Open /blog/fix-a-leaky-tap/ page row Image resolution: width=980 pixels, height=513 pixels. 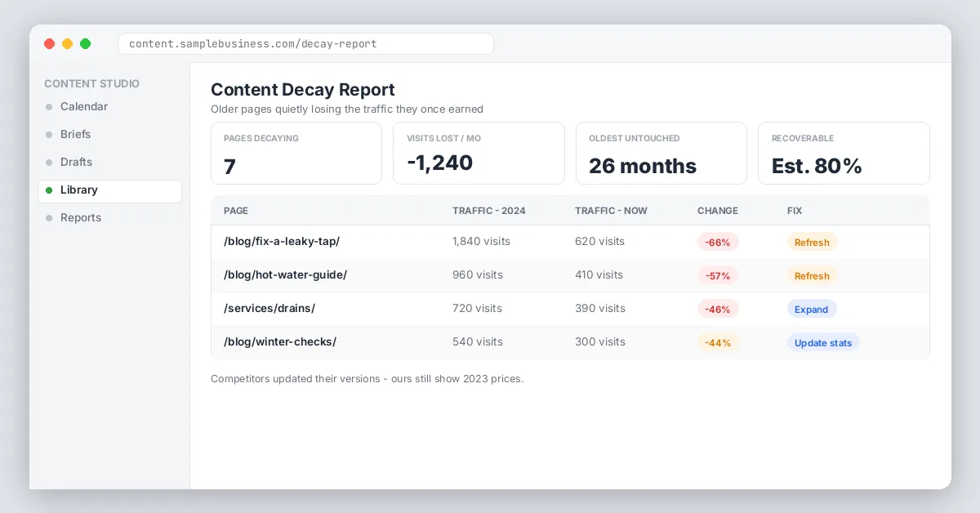tap(570, 242)
